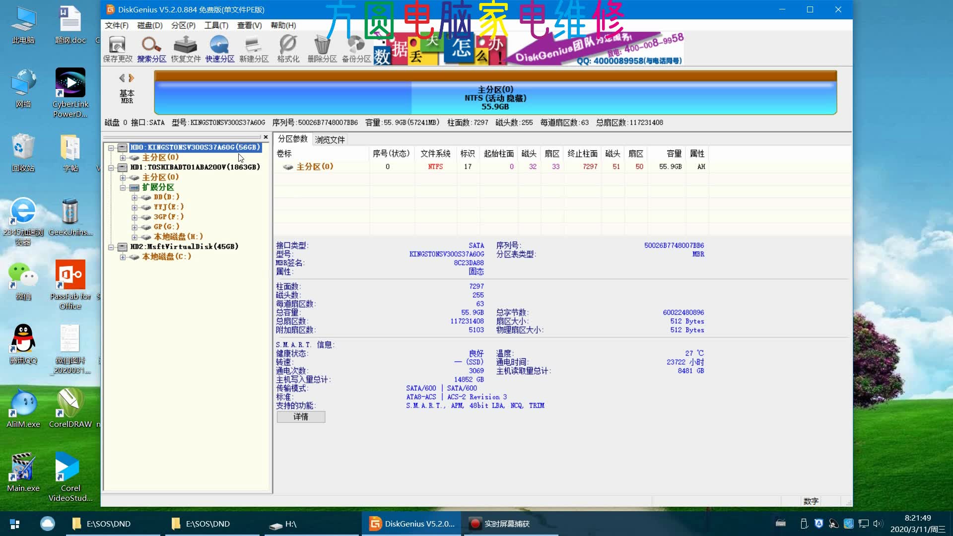Expand the 本地磁盘(H:) partition node
This screenshot has width=953, height=536.
point(135,237)
